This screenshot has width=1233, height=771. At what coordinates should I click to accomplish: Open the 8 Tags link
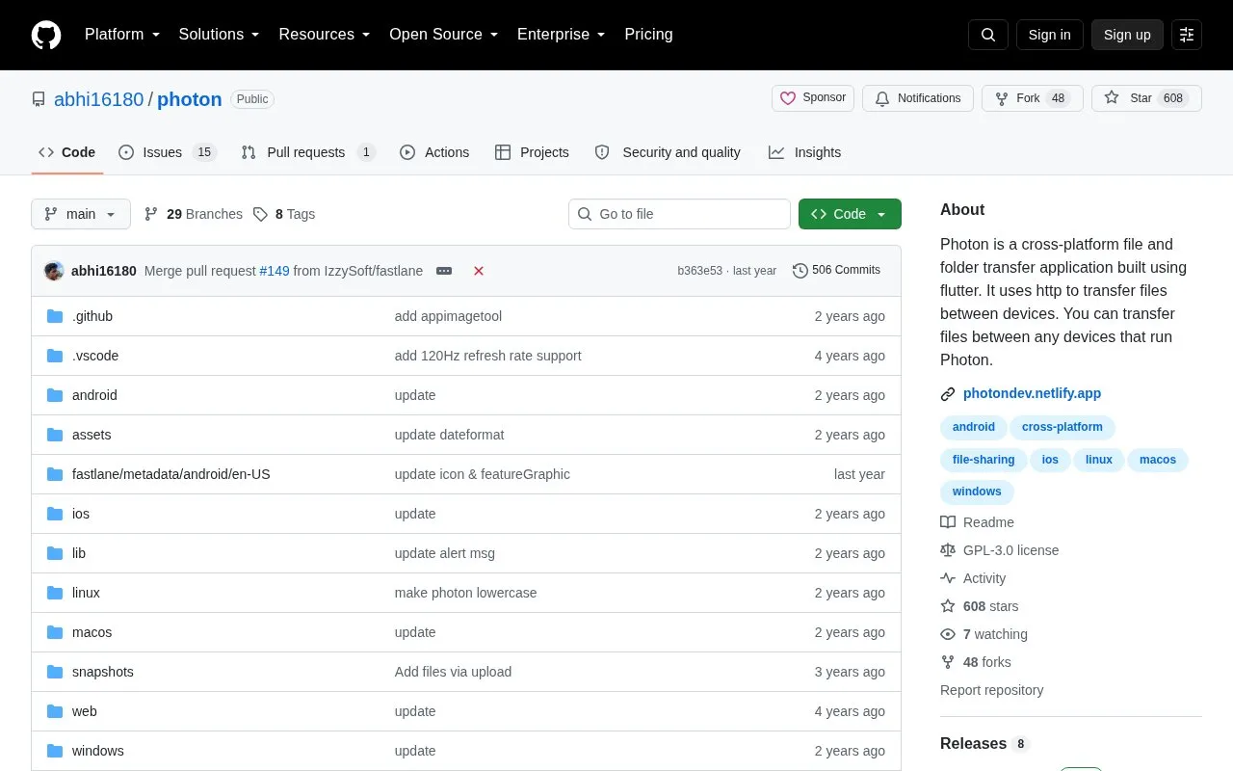(x=284, y=214)
